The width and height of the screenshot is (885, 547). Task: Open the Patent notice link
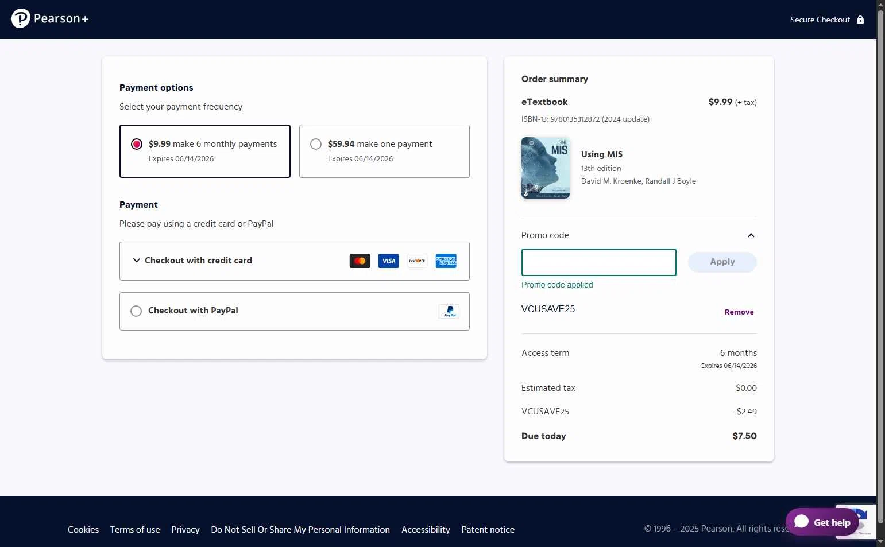pos(488,530)
